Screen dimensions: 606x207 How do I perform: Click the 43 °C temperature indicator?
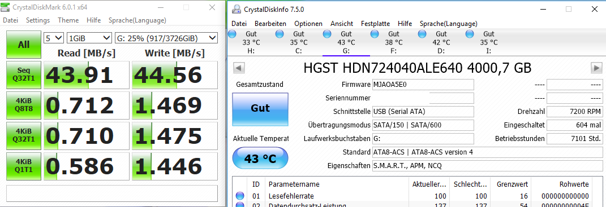coord(260,158)
